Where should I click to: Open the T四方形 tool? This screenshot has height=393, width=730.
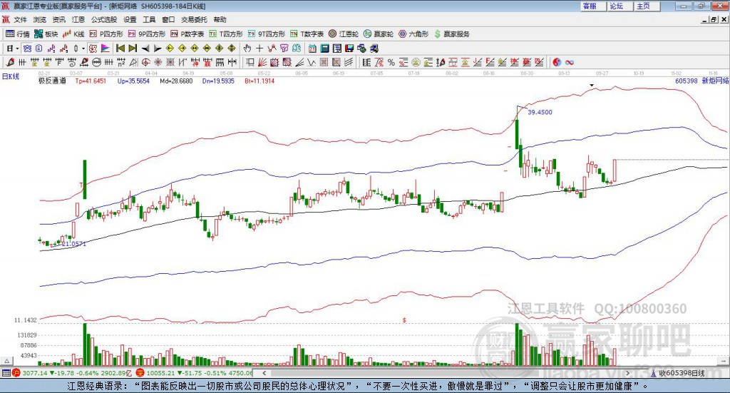click(226, 34)
